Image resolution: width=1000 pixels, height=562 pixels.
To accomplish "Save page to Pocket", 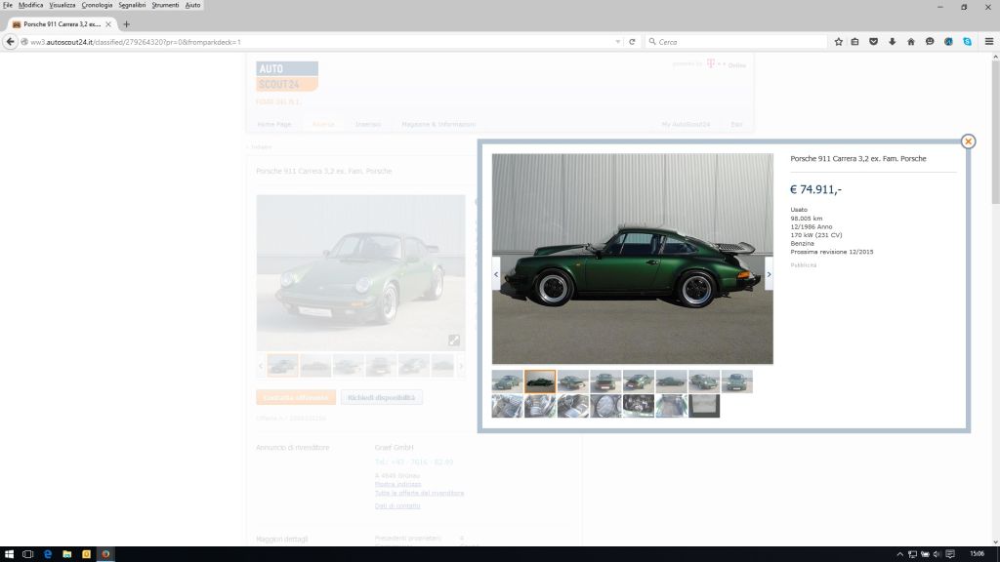I will click(x=874, y=42).
